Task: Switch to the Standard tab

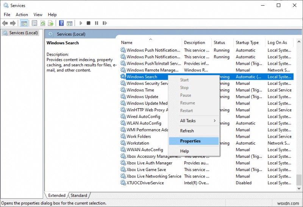Action: click(79, 195)
